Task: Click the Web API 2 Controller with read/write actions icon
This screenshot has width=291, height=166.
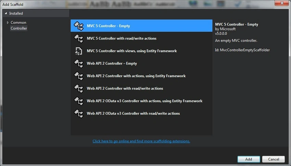Action: click(x=79, y=88)
